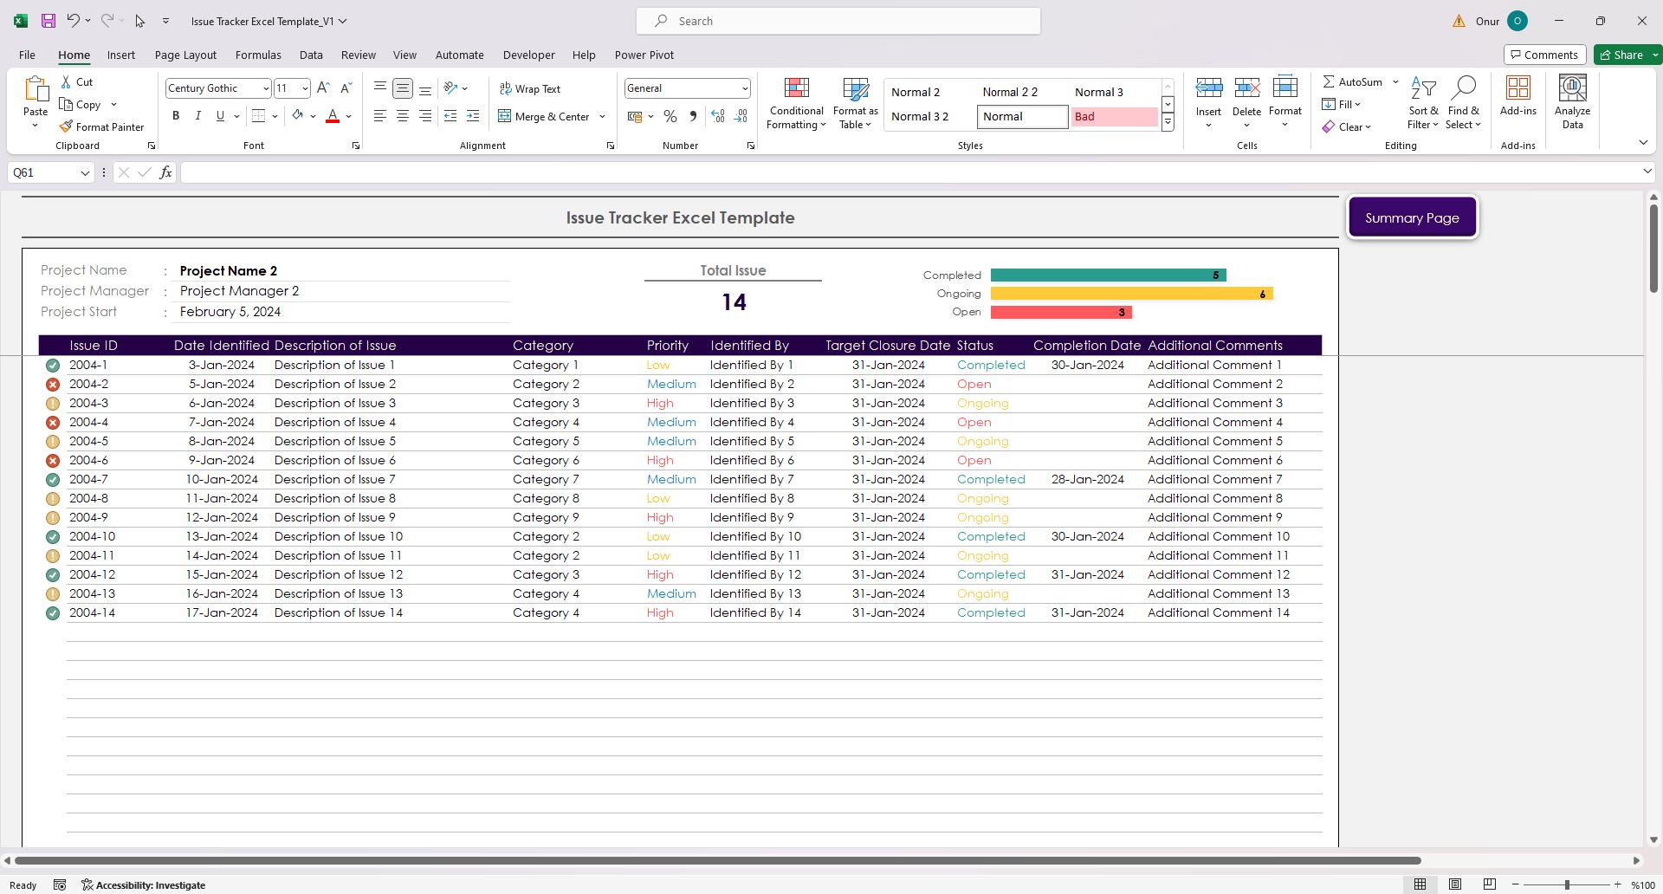The height and width of the screenshot is (894, 1663).
Task: Click the formula bar input area
Action: pos(909,172)
